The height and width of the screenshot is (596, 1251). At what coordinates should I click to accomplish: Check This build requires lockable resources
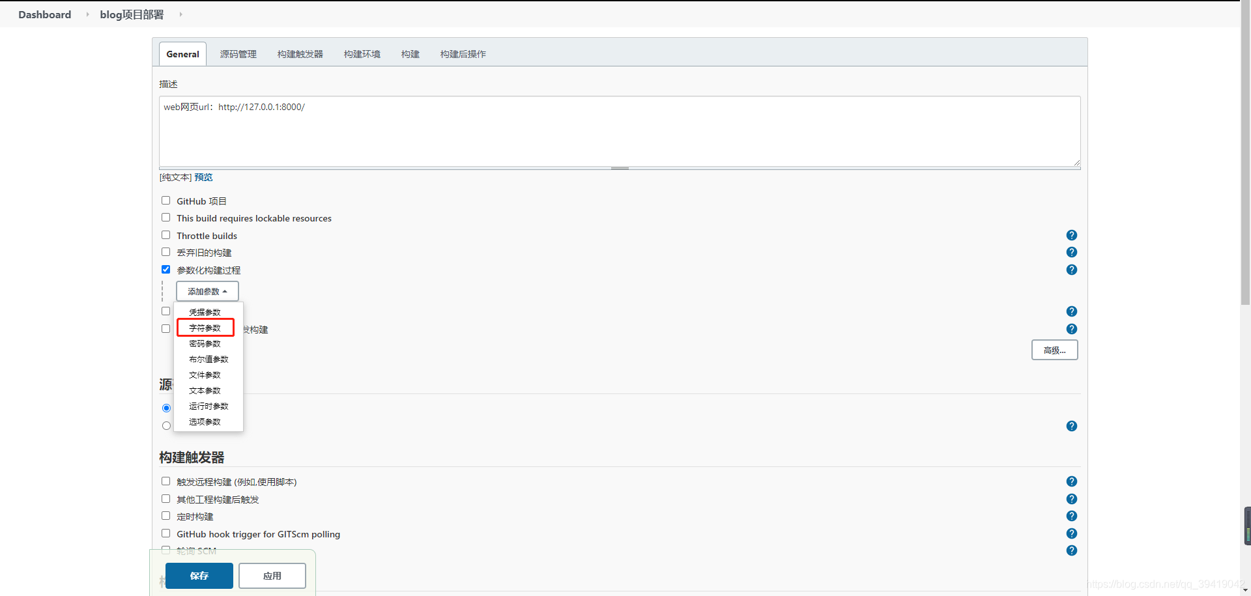[x=165, y=218]
